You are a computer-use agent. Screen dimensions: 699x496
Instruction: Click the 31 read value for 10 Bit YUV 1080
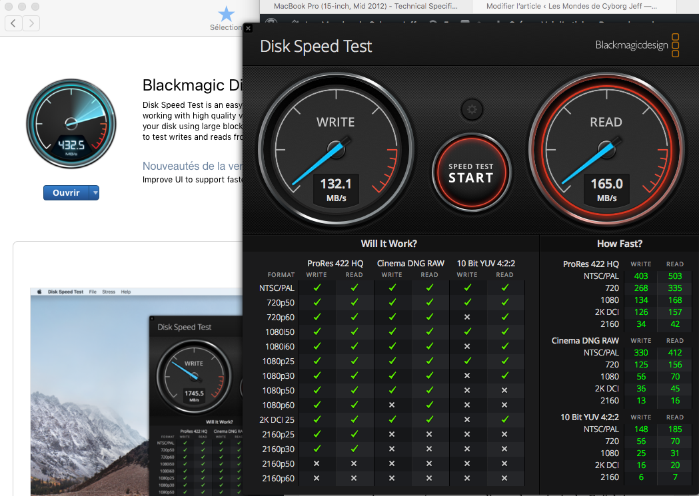[x=675, y=453]
